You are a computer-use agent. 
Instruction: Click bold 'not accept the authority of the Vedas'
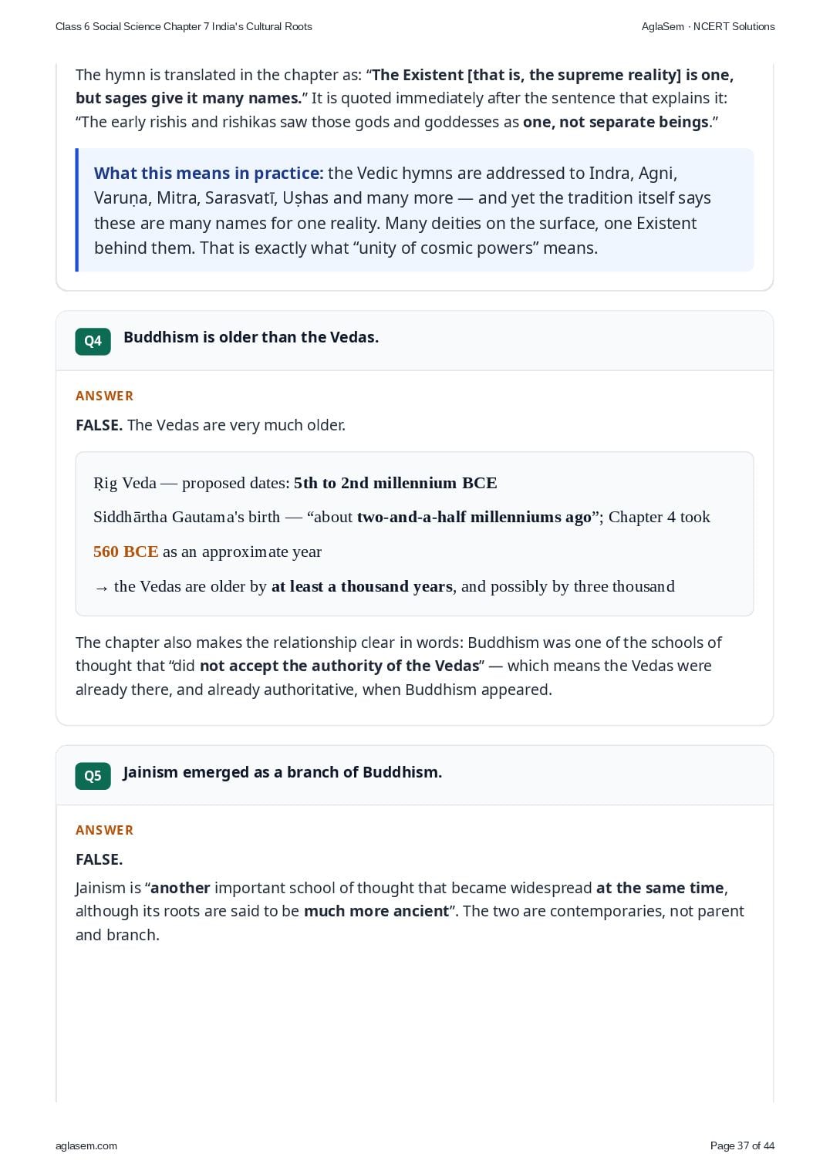click(339, 666)
